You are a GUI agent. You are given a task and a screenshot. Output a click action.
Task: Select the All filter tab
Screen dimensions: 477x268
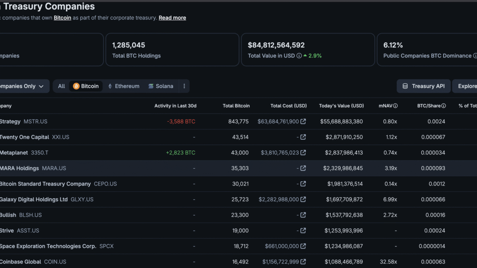(x=62, y=86)
